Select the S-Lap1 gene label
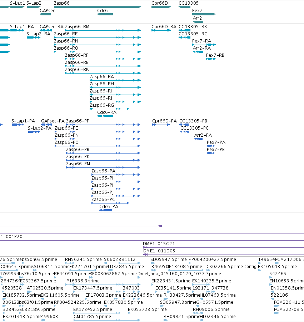The width and height of the screenshot is (304, 322). point(18,3)
